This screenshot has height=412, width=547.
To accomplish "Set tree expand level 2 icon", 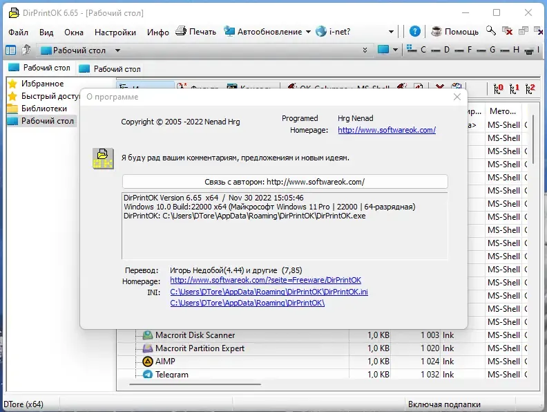I will tap(530, 88).
